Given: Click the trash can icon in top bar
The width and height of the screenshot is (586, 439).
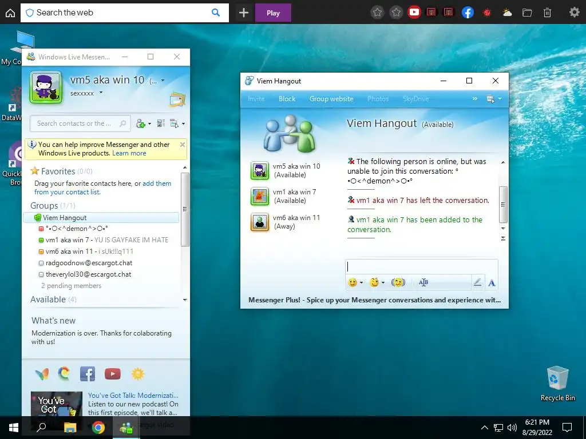Looking at the screenshot, I should tap(547, 13).
